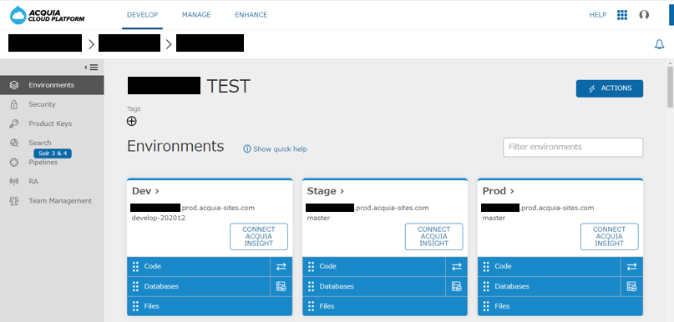Screen dimensions: 674x322
Task: Click the Dev code switch arrows icon
Action: point(281,267)
